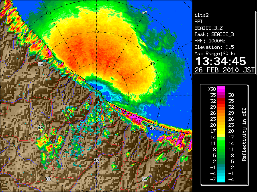This screenshot has height=192, width=257.
Task: Pick the bright green swatch near 11
Action: pos(221,143)
